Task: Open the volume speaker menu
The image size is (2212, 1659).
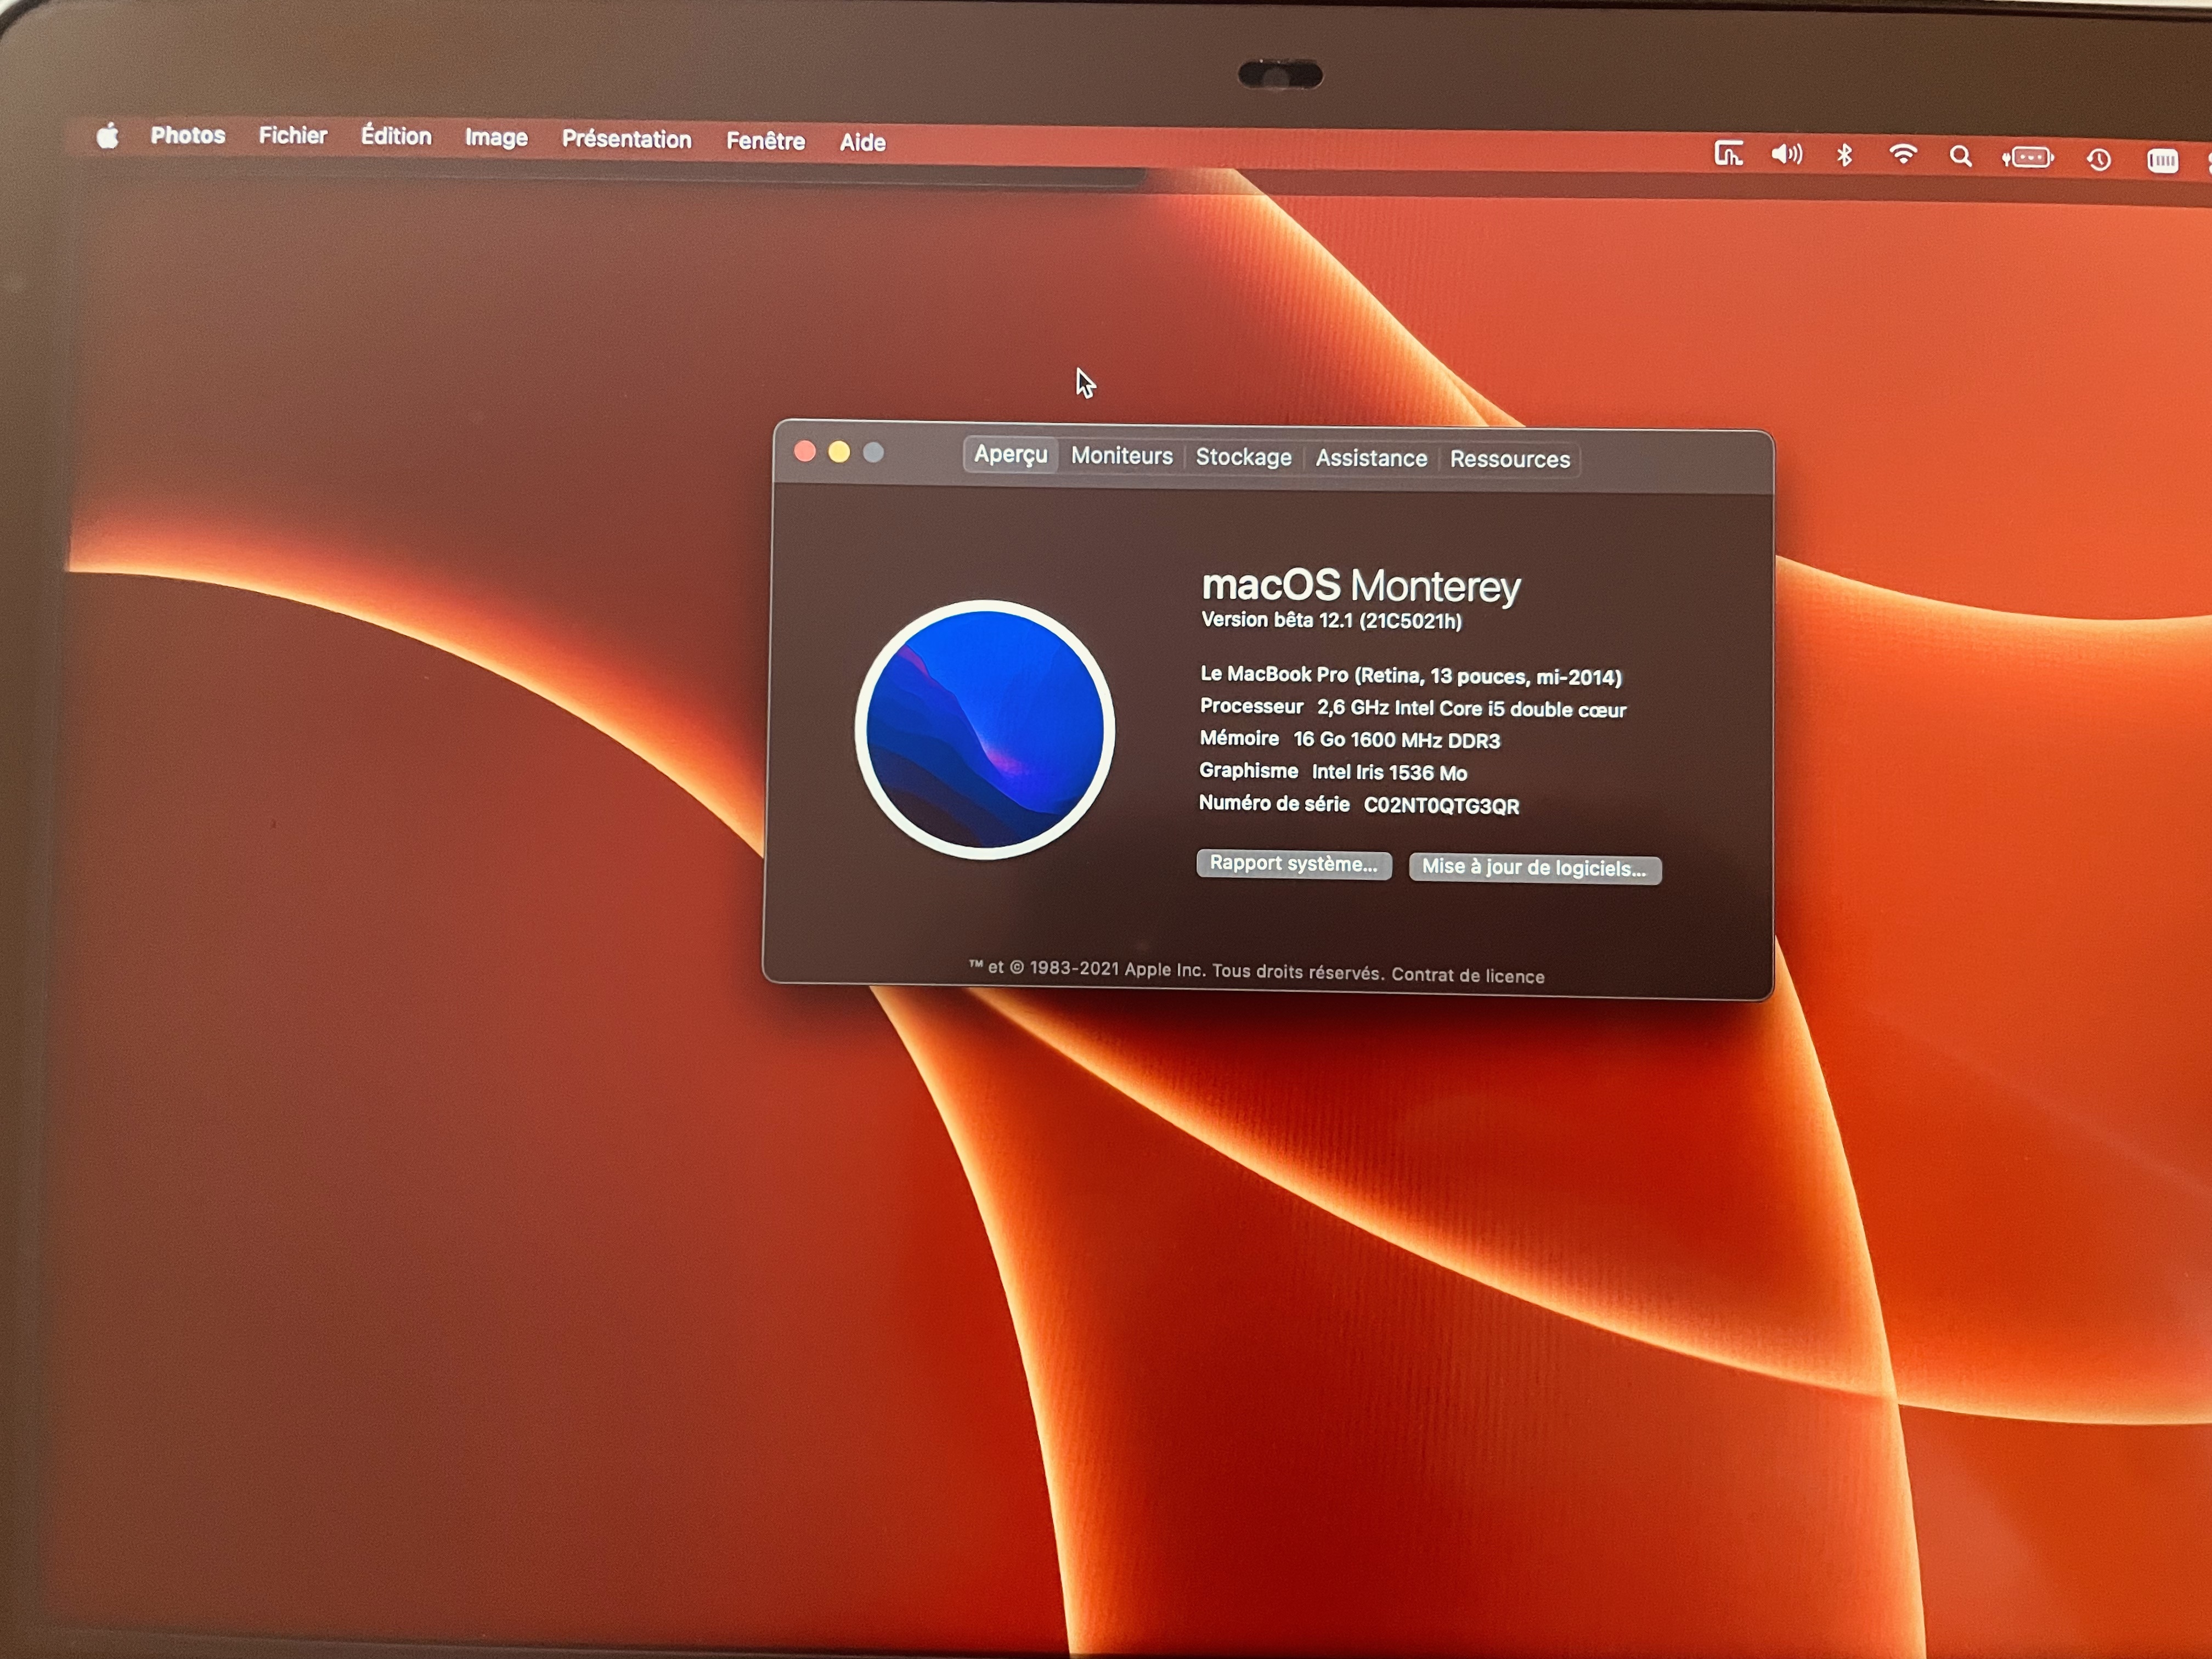Action: [x=1787, y=154]
